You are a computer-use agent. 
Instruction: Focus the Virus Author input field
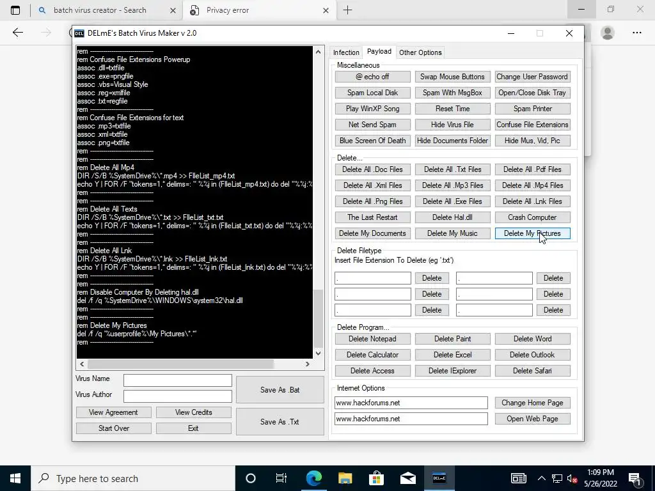tap(178, 396)
